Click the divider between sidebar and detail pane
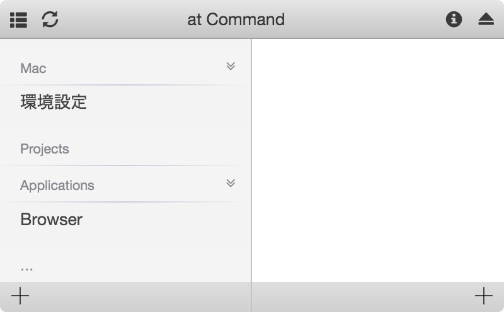 coord(251,160)
